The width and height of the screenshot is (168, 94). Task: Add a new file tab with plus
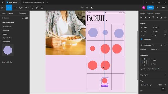pos(48,2)
